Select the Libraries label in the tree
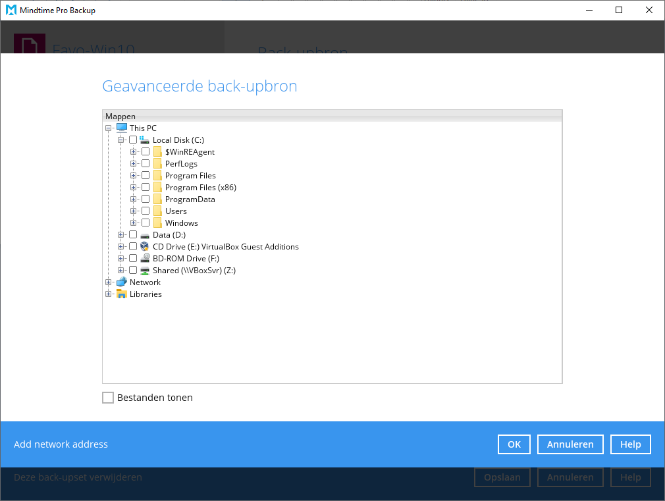665x501 pixels. point(146,294)
